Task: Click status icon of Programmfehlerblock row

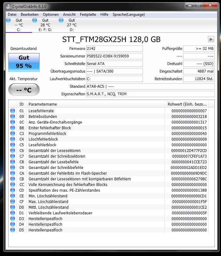Action: tap(13, 133)
